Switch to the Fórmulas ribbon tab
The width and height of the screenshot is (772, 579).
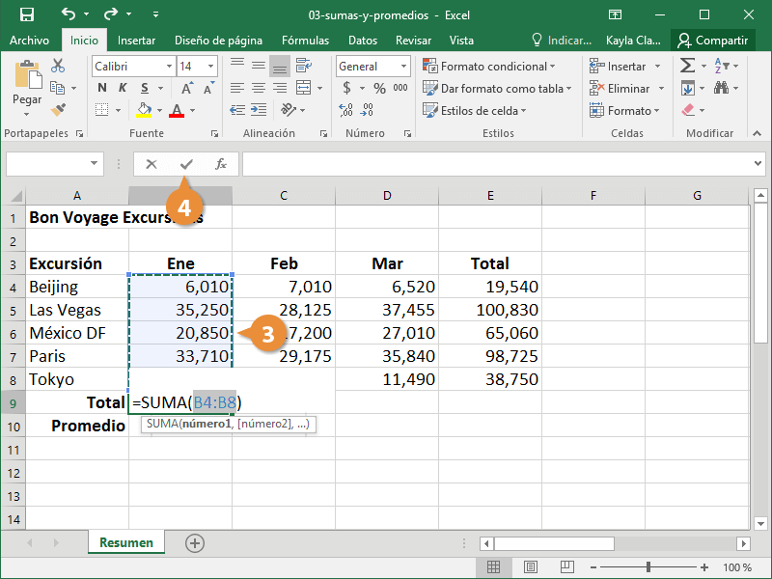click(x=305, y=41)
